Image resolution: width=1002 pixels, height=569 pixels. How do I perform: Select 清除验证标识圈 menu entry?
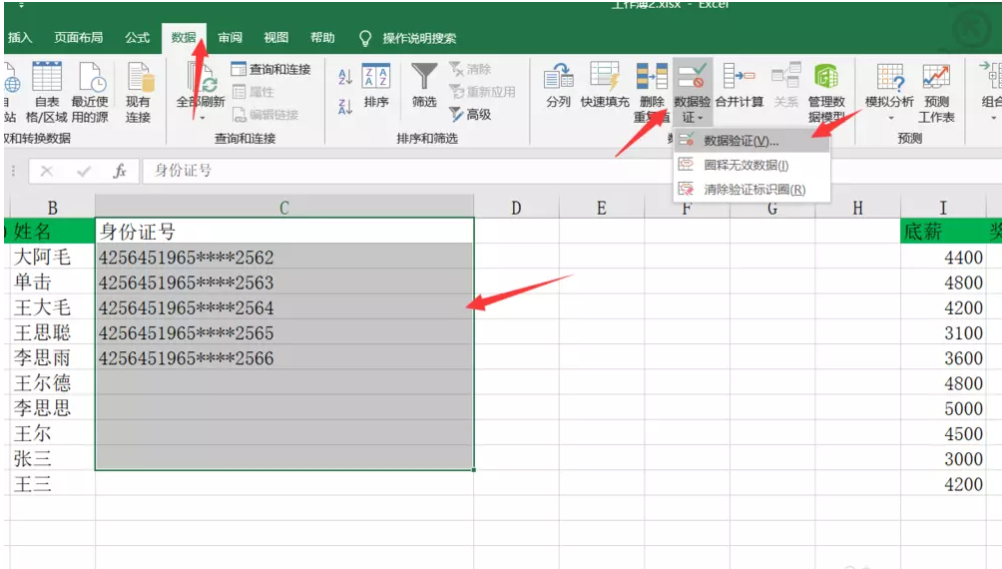753,190
